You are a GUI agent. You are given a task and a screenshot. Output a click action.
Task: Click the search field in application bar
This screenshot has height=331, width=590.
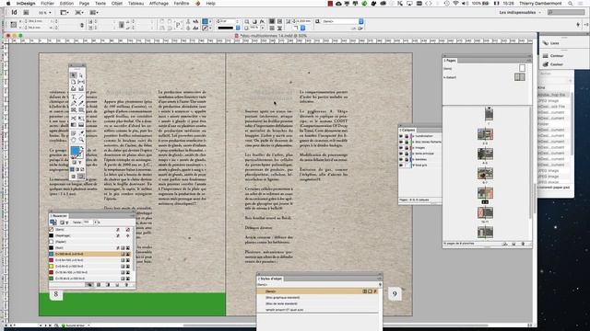click(x=566, y=12)
